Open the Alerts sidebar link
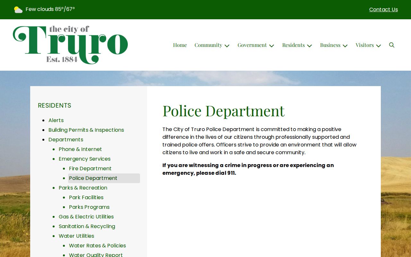This screenshot has height=257, width=411. 56,120
